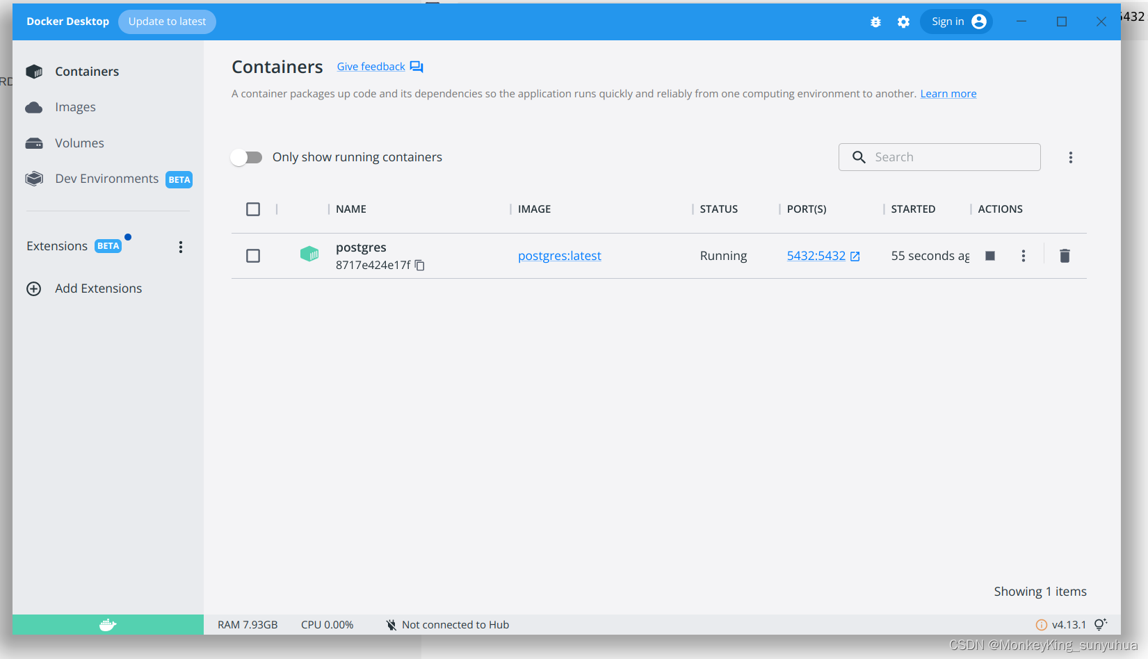
Task: Click the update warning icon near version
Action: click(x=1042, y=625)
